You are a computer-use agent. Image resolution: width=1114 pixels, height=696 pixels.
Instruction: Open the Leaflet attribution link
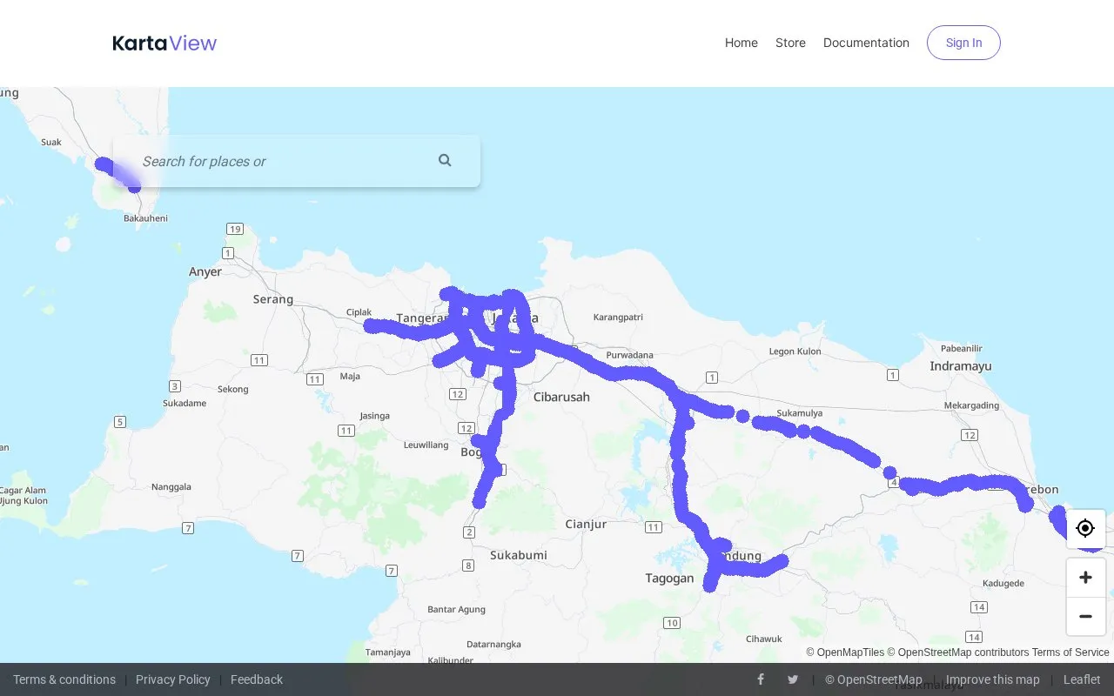pos(1082,679)
